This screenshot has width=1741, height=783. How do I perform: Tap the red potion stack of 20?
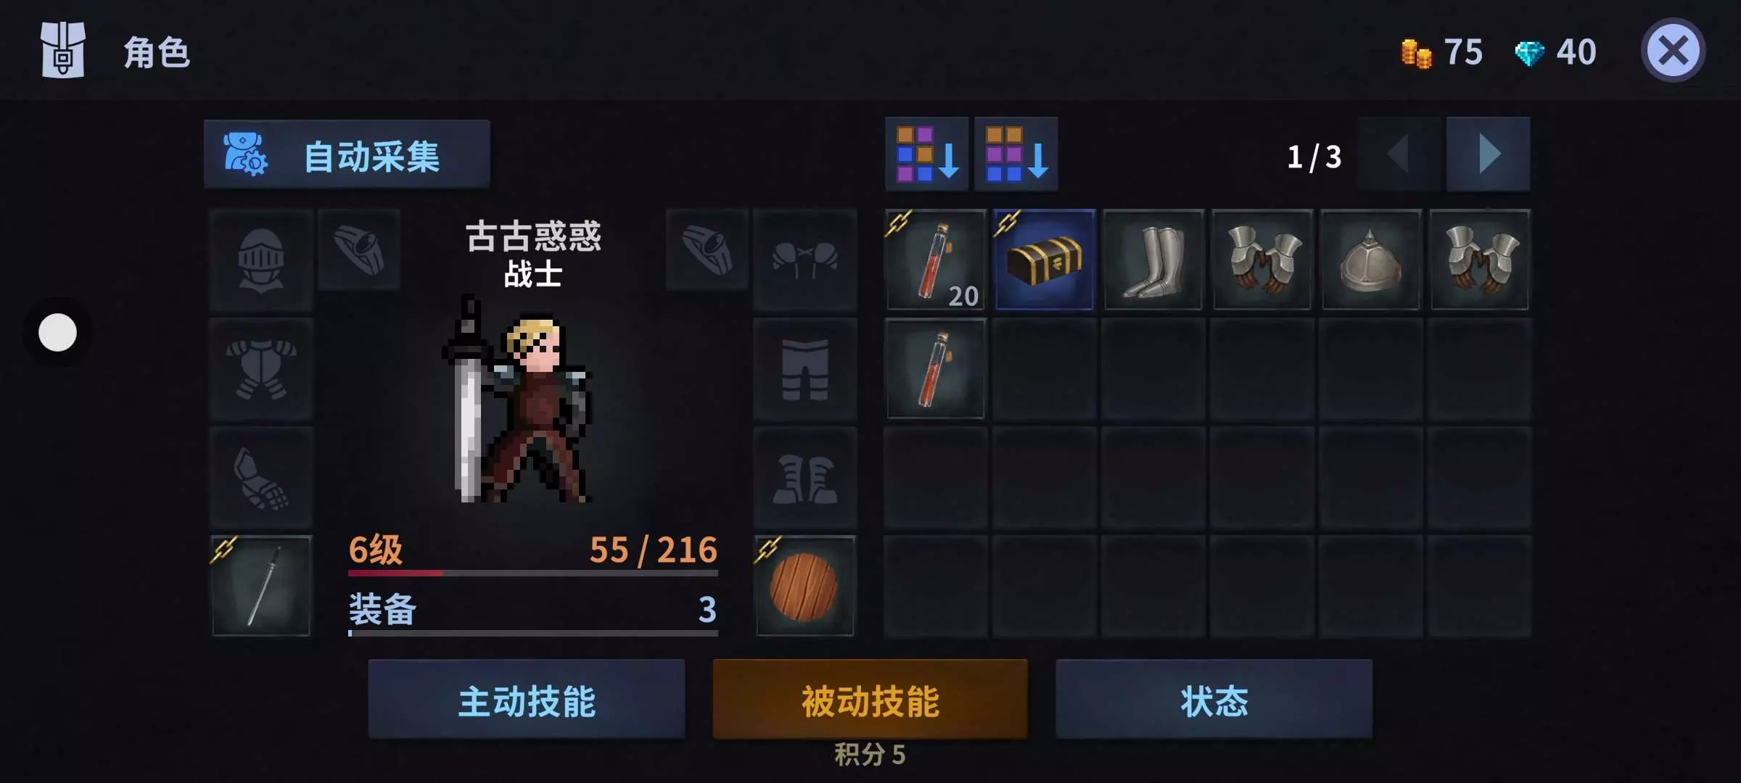tap(935, 260)
